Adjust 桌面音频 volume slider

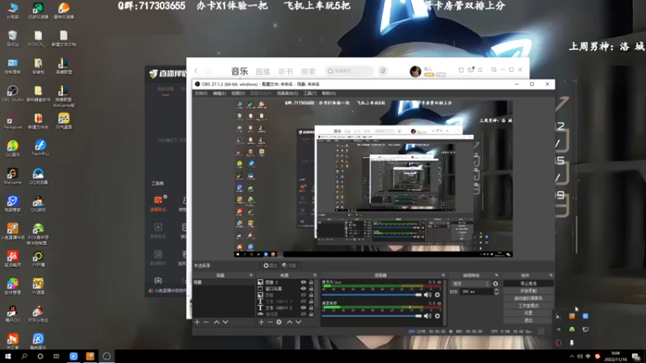pyautogui.click(x=372, y=315)
